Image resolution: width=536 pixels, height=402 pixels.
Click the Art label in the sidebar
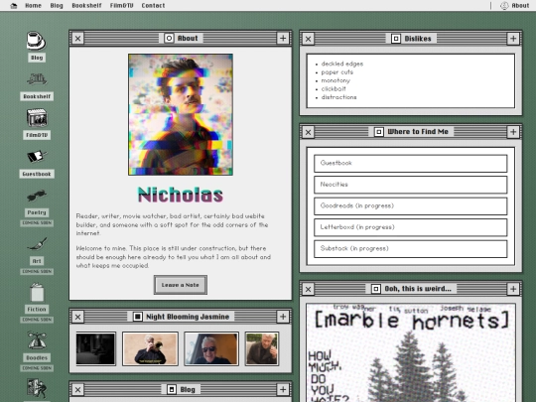pos(37,261)
